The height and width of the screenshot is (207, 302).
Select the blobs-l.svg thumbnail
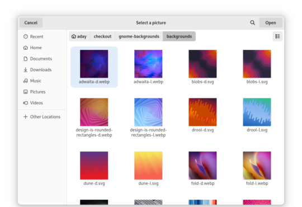point(257,64)
